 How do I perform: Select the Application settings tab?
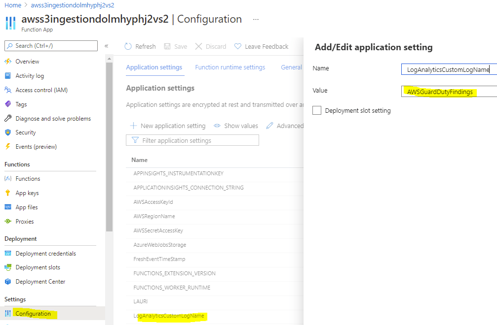(x=154, y=67)
